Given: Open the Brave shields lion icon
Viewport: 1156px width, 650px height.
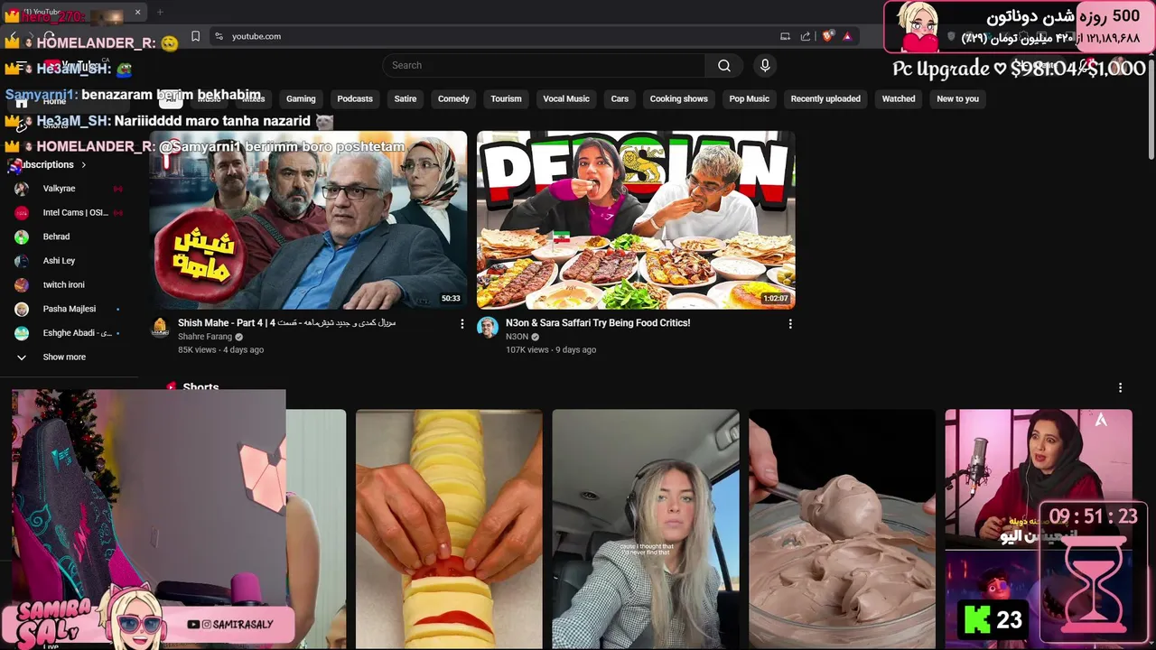Looking at the screenshot, I should coord(827,36).
